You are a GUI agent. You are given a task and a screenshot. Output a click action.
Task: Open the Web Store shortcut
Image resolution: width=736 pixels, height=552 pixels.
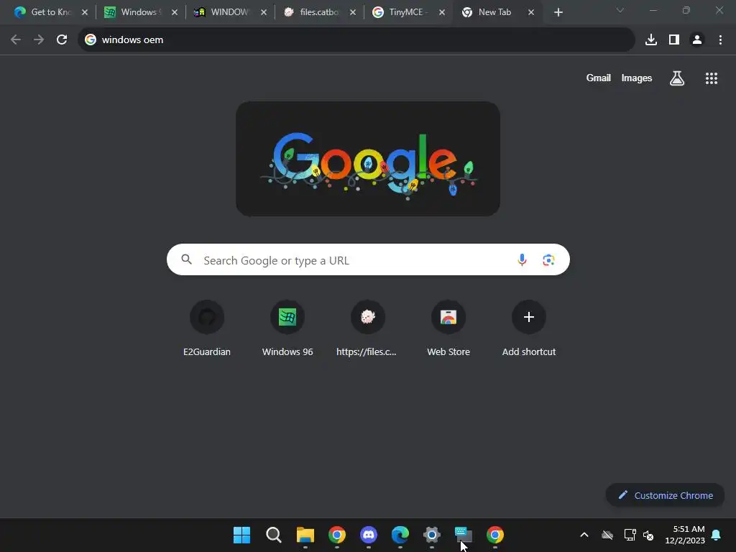click(x=448, y=328)
